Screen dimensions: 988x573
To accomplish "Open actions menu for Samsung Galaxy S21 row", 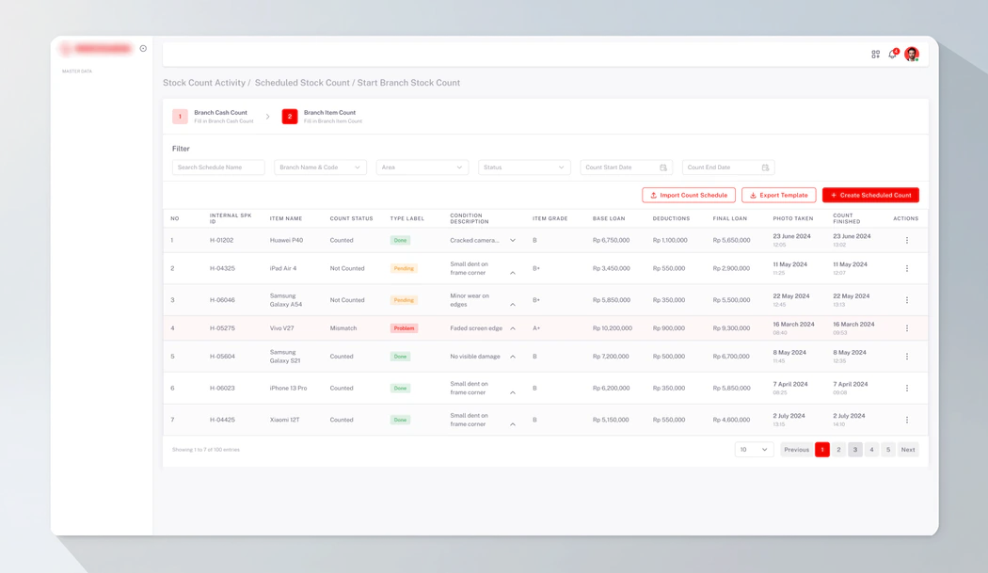I will point(907,357).
